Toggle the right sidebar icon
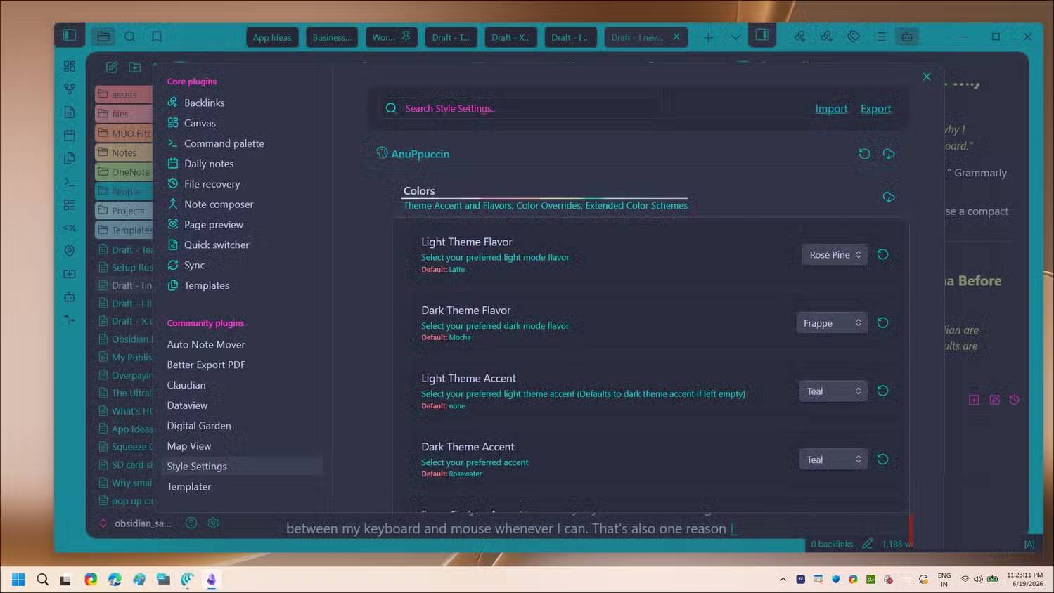 pos(761,35)
